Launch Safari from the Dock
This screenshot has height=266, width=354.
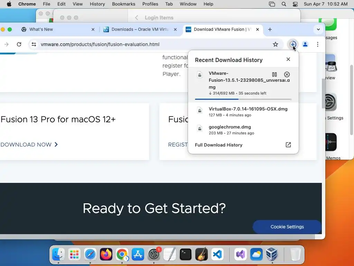tap(90, 254)
